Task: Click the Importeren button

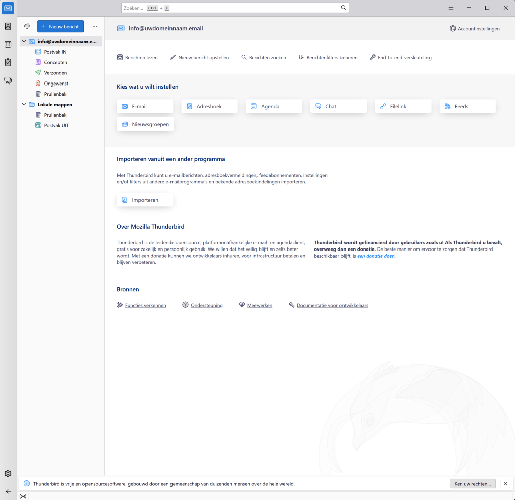Action: tap(145, 200)
